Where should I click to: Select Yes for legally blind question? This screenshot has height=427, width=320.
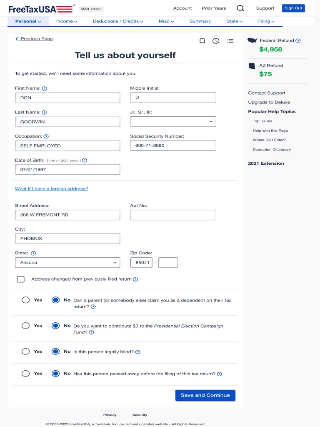(x=26, y=352)
